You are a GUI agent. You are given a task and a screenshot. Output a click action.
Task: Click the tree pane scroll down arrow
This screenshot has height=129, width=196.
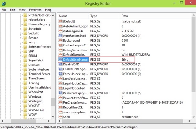[x=53, y=117]
